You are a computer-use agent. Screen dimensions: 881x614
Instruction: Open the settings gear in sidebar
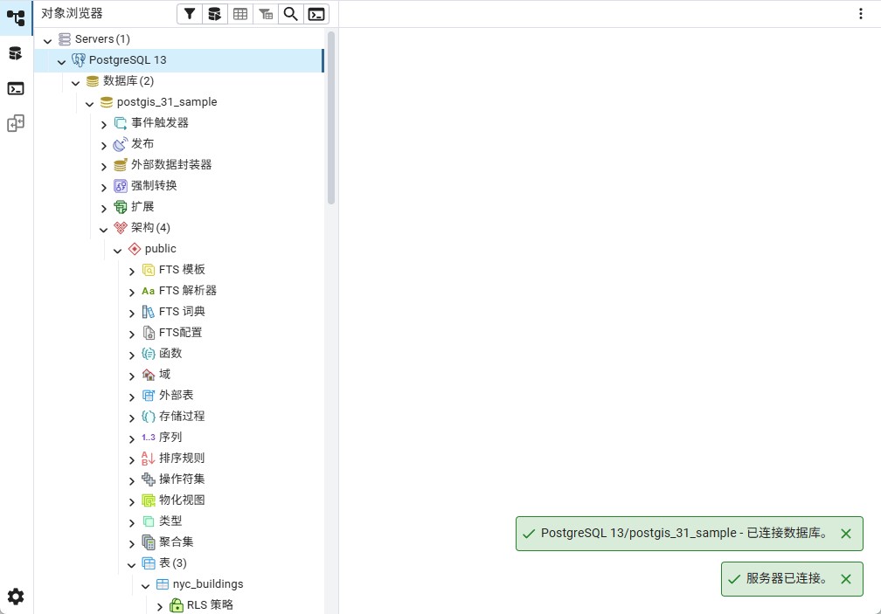pos(16,596)
